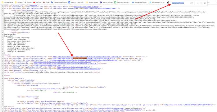Open the Abstract Vectors bookmark

pyautogui.click(x=140, y=3)
